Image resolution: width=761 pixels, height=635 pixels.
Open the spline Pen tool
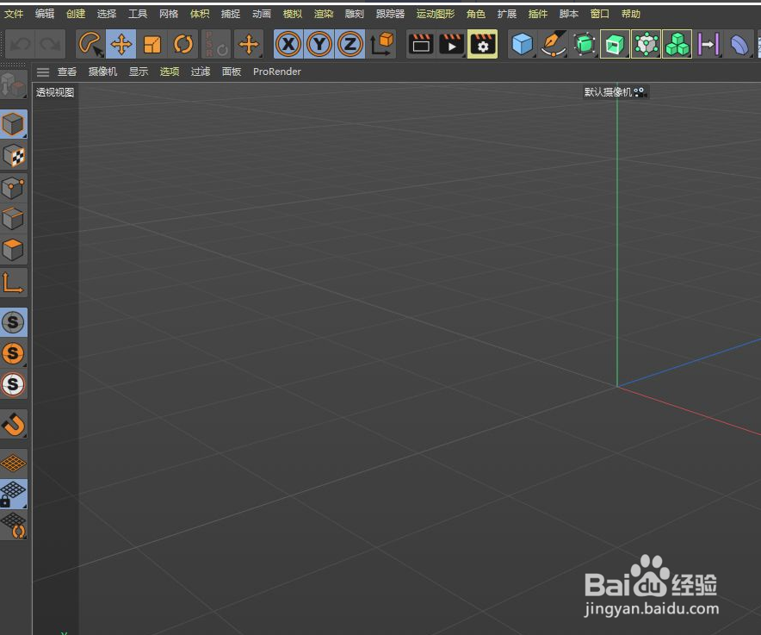(x=554, y=44)
